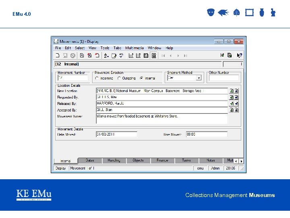Open the Help menu
Image resolution: width=290 pixels, height=218 pixels.
(169, 48)
